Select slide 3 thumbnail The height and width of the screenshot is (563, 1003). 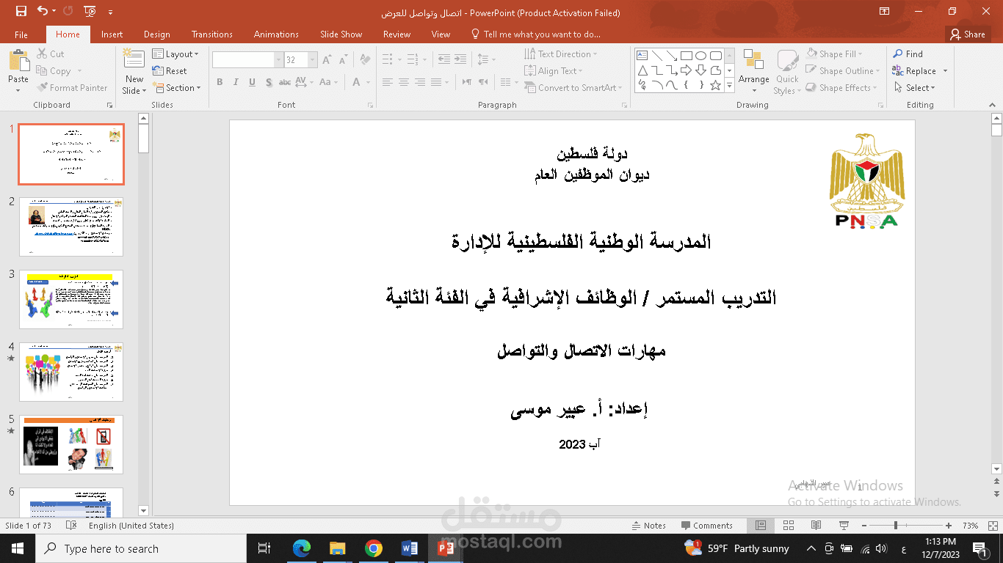tap(71, 299)
